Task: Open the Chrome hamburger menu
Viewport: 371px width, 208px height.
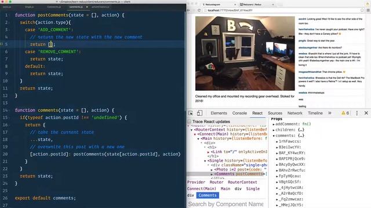Action: click(368, 10)
